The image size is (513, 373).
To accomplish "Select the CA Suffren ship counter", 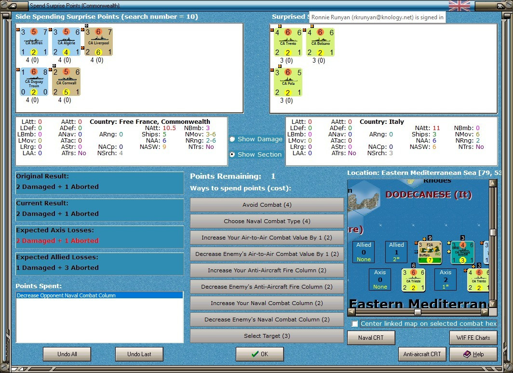I will (x=34, y=42).
